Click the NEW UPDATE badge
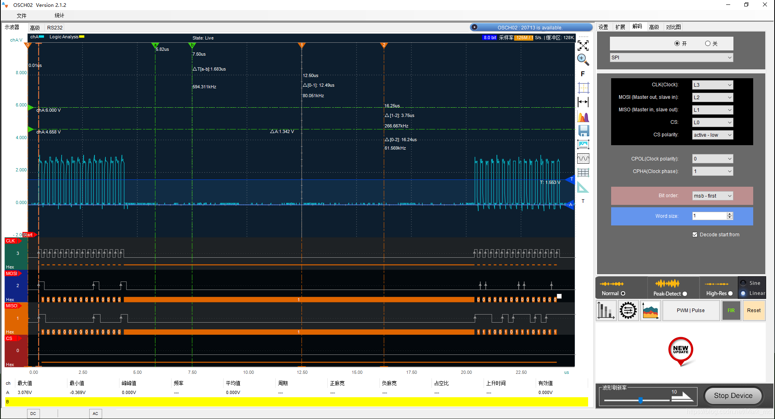Viewport: 775px width, 419px height. pyautogui.click(x=681, y=351)
